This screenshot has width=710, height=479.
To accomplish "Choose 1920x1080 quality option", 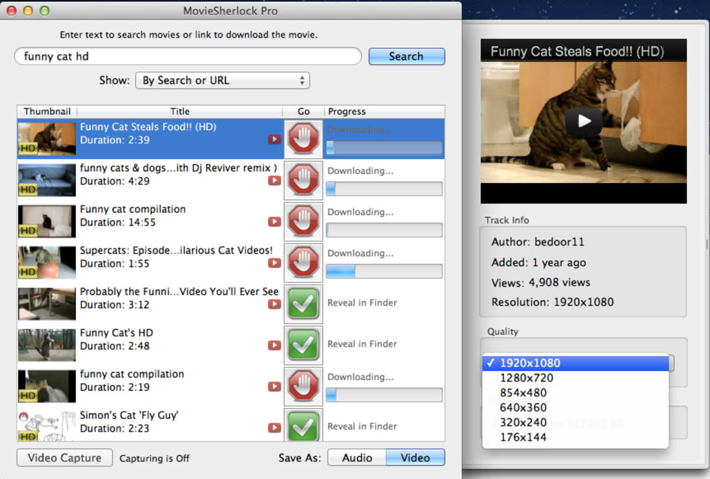I will 576,363.
